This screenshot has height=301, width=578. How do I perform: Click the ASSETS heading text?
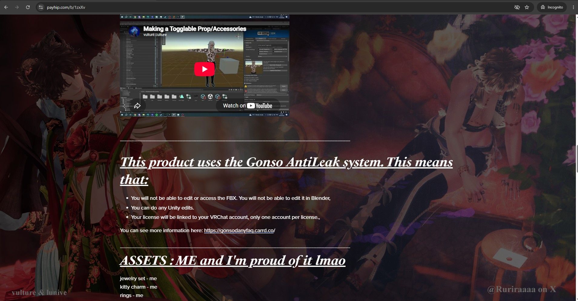point(233,261)
